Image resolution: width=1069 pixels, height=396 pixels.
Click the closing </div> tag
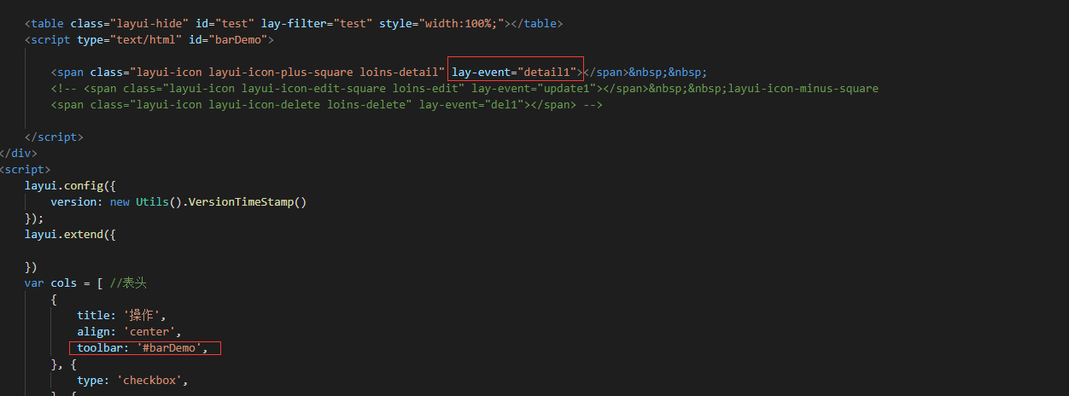(x=19, y=153)
